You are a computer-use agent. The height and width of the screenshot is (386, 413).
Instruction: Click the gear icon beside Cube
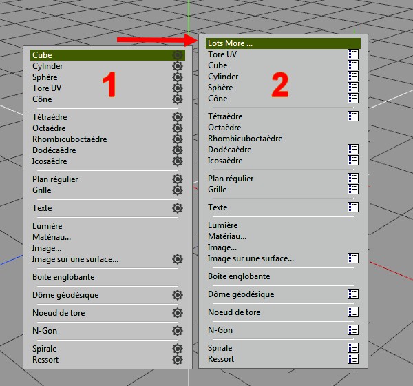point(178,55)
